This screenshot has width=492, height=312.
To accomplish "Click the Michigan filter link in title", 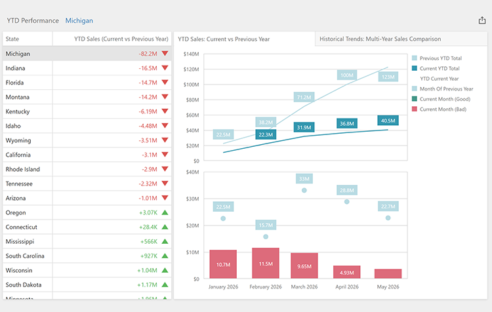I will [79, 21].
